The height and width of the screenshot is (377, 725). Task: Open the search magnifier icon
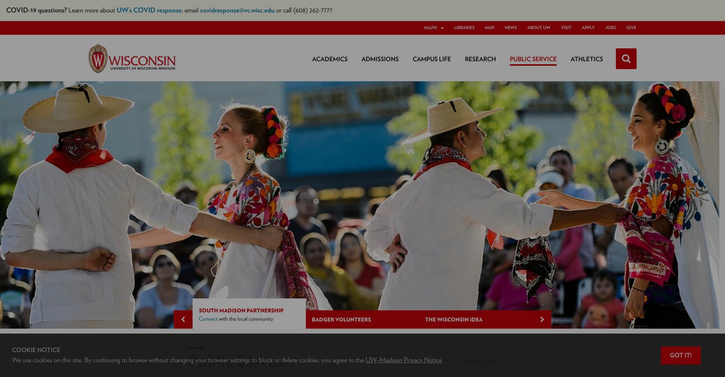[x=626, y=59]
